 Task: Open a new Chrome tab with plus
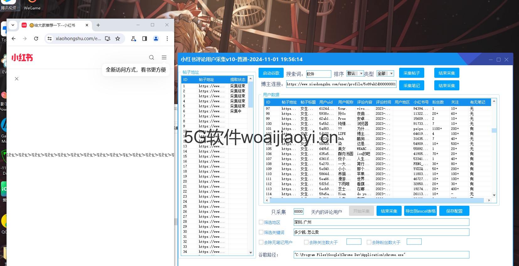(98, 25)
